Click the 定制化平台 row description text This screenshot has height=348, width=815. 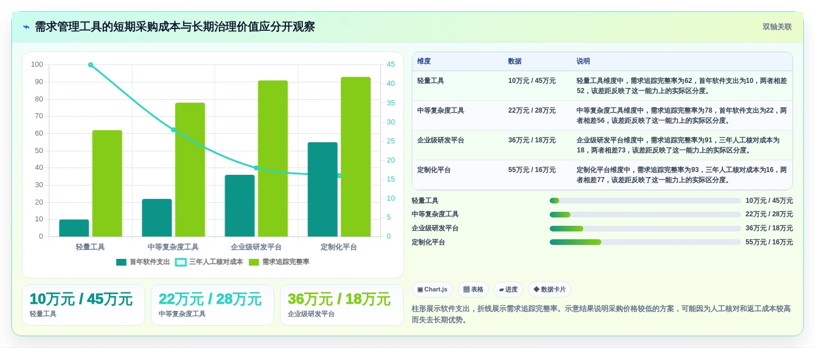click(682, 175)
